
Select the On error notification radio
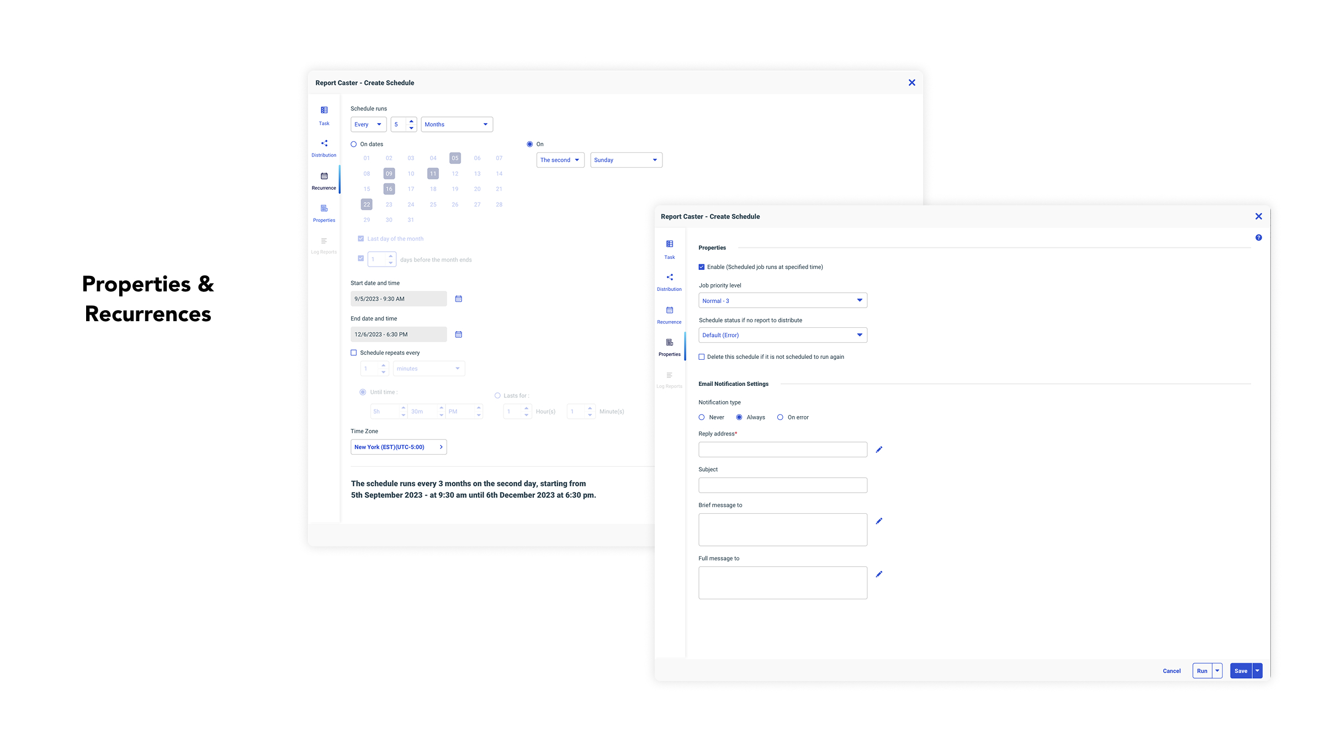pyautogui.click(x=780, y=418)
